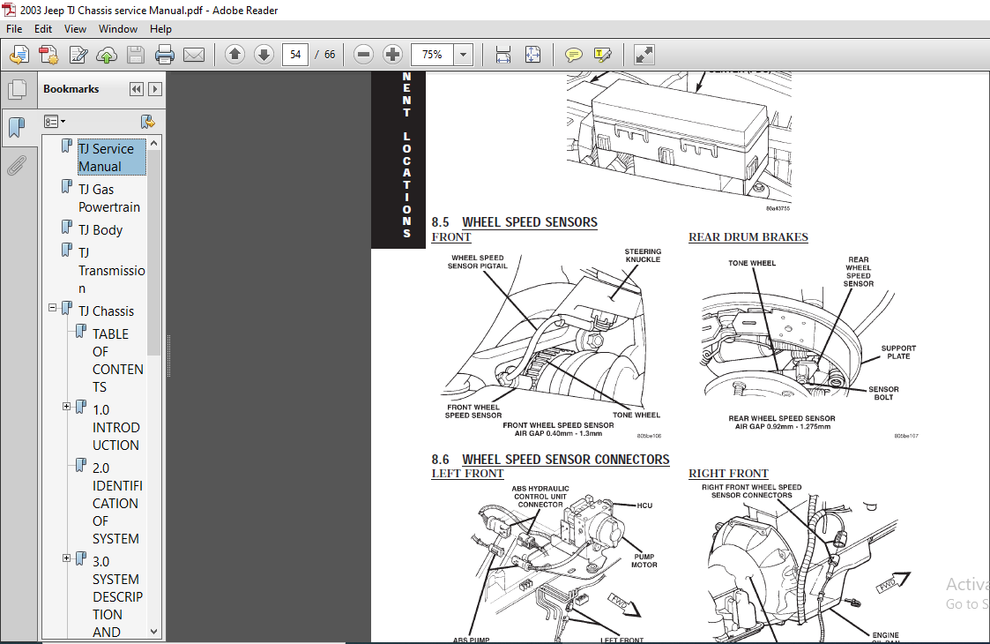Open the TJ Body bookmark
This screenshot has height=644, width=990.
pos(100,229)
